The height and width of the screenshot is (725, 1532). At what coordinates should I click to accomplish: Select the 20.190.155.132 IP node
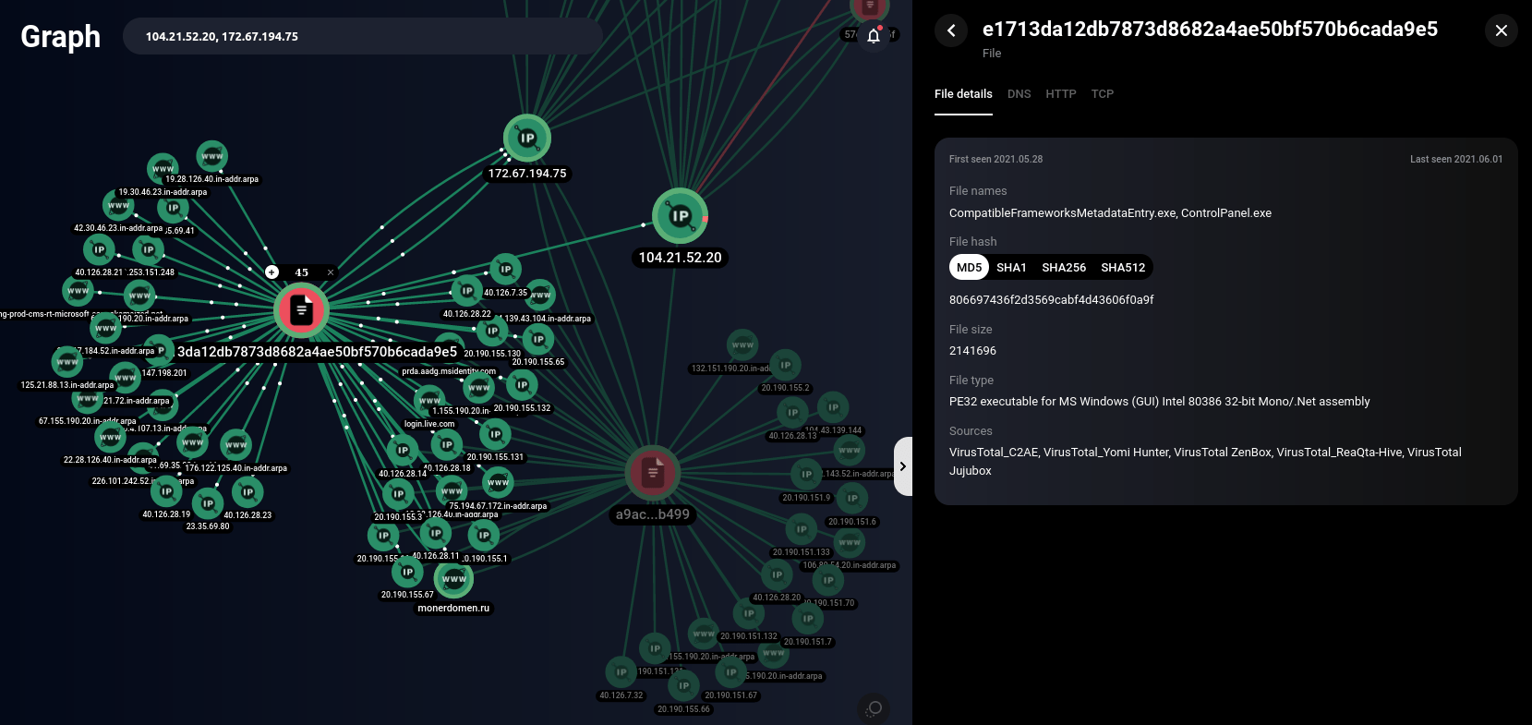coord(522,384)
